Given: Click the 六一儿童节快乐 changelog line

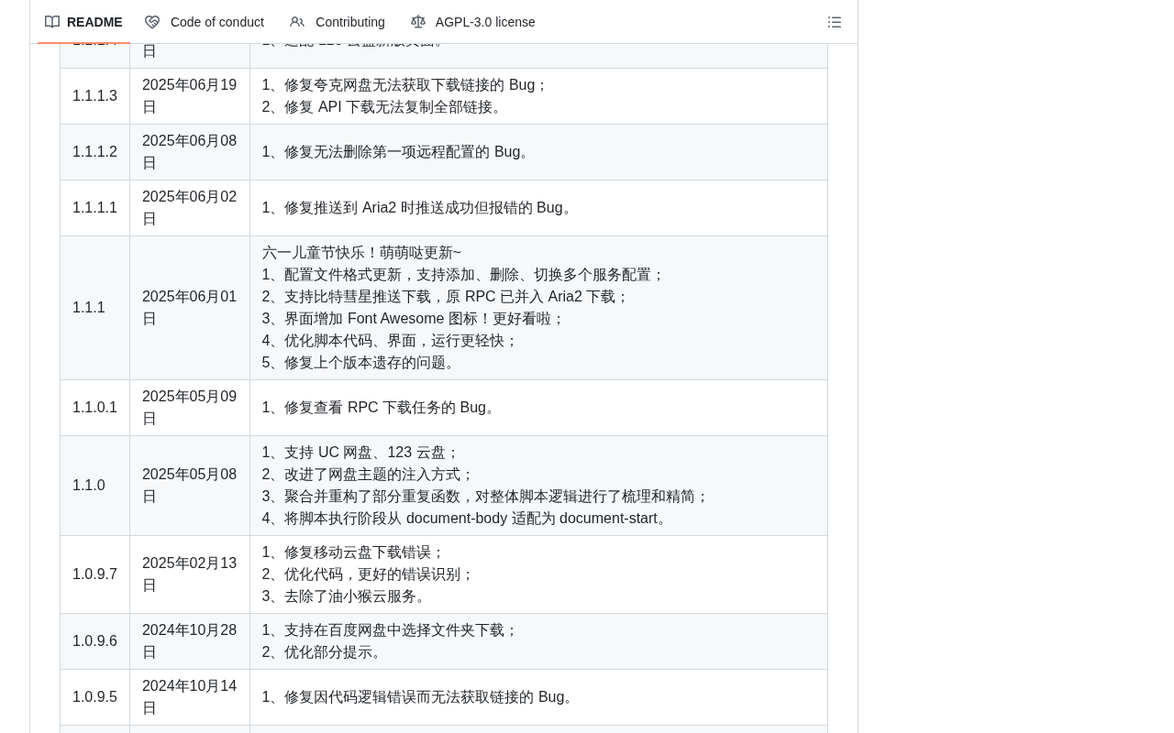Looking at the screenshot, I should coord(361,253).
